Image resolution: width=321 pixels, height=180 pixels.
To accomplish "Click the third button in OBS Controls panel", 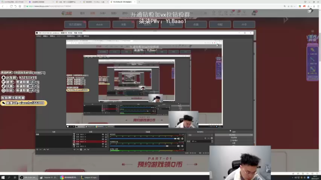I will [x=234, y=140].
